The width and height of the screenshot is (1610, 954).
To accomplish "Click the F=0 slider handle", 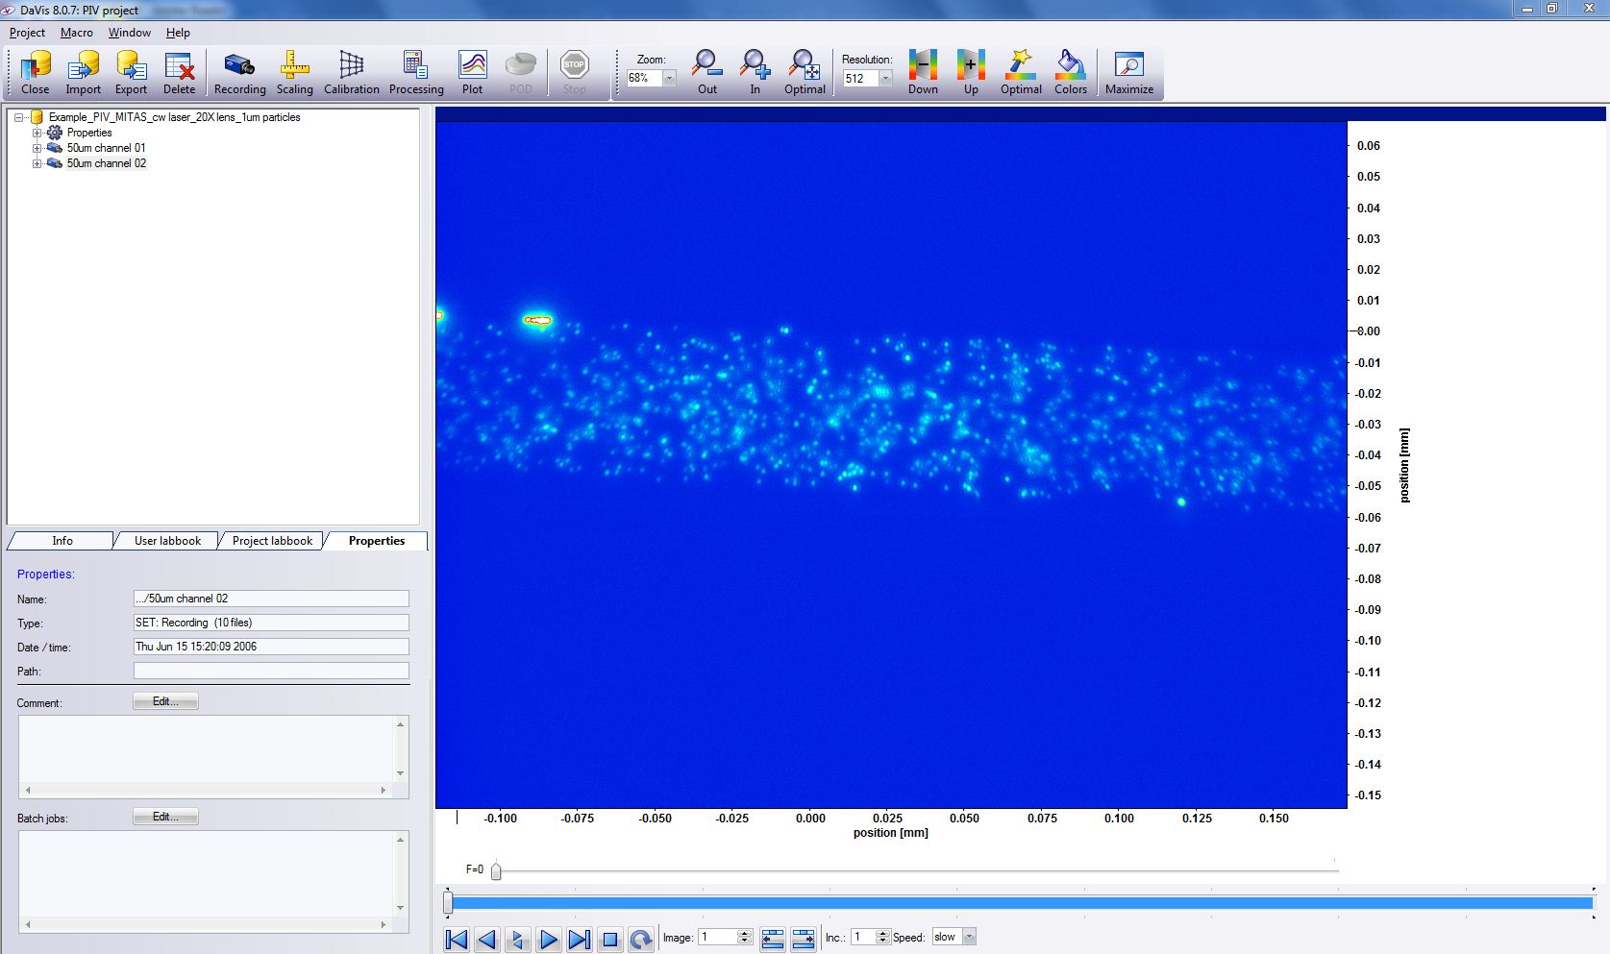I will click(496, 871).
